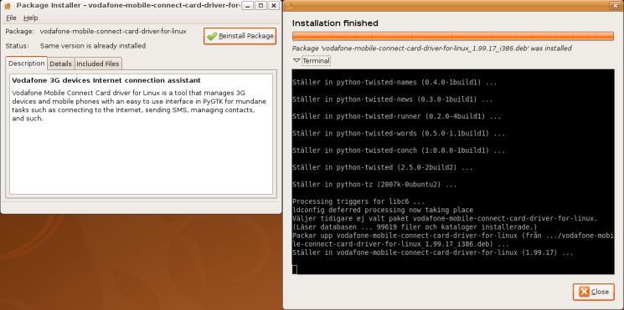The height and width of the screenshot is (310, 624).
Task: Click terminal line 'Läser databasen ... 99619 filer'
Action: click(415, 227)
